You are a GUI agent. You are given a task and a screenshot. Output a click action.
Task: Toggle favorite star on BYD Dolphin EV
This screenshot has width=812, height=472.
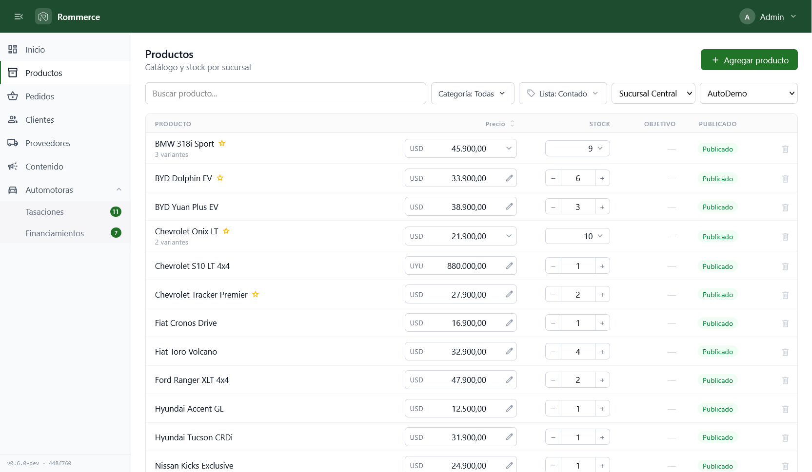click(x=220, y=178)
